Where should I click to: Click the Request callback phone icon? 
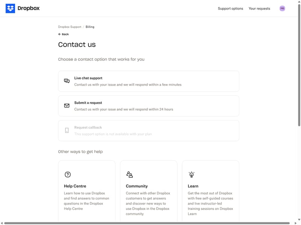67,130
